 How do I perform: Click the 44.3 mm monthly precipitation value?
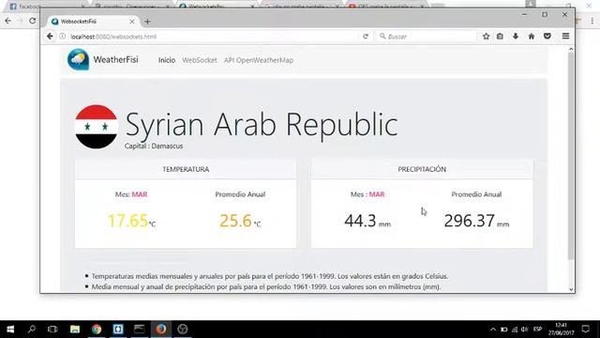(x=367, y=221)
